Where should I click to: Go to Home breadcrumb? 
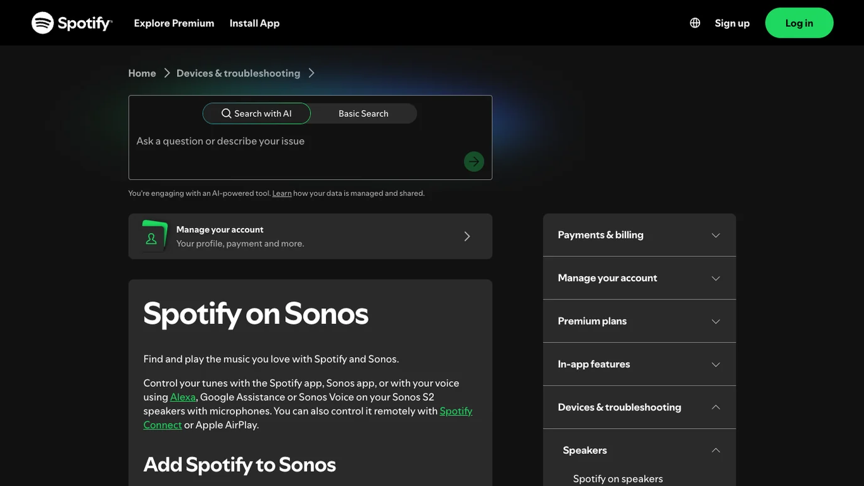click(x=142, y=73)
